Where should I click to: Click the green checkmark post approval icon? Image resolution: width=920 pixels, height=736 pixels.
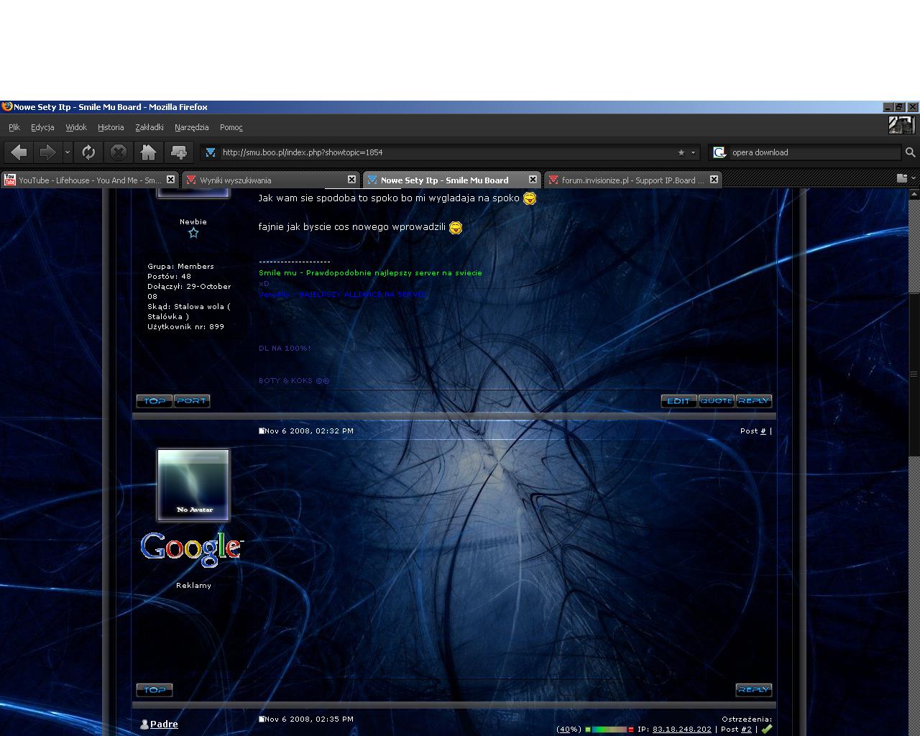pos(766,729)
